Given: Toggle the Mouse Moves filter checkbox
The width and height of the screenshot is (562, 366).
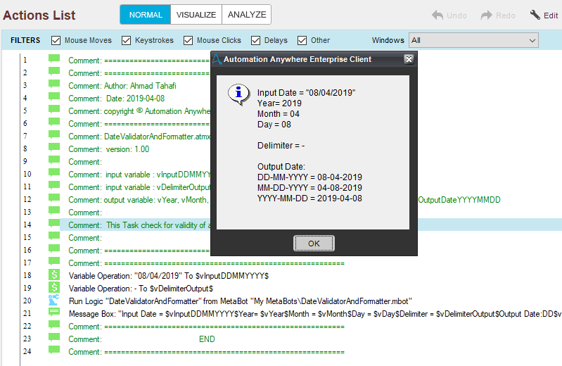Looking at the screenshot, I should tap(56, 41).
